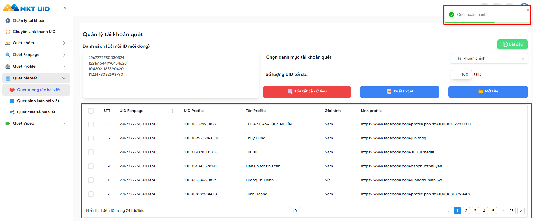The height and width of the screenshot is (221, 533).
Task: Open the Quét Video menu item
Action: (24, 123)
